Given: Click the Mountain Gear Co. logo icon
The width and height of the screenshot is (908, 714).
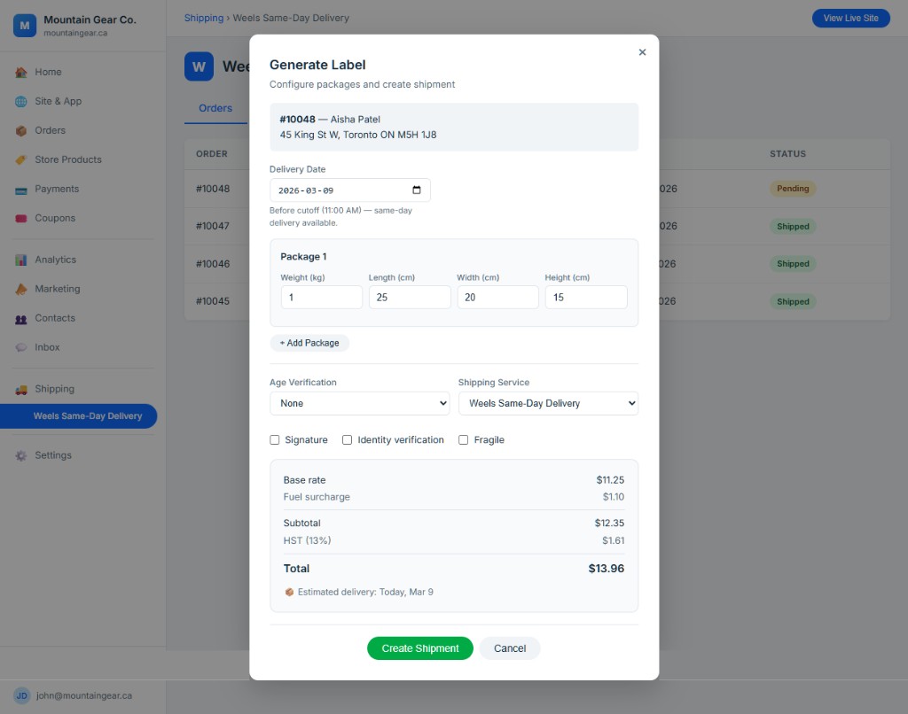Looking at the screenshot, I should tap(24, 25).
